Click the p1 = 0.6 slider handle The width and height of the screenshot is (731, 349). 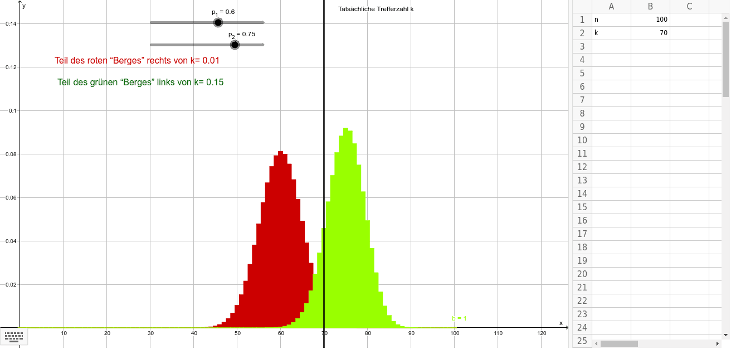pos(218,23)
